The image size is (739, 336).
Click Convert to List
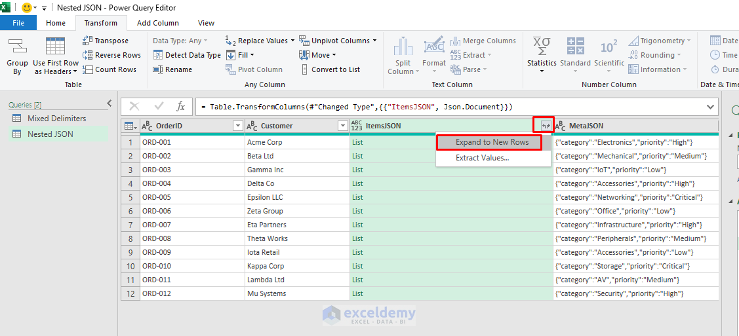click(329, 69)
